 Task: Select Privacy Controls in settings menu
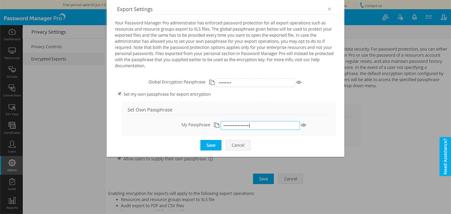point(47,47)
